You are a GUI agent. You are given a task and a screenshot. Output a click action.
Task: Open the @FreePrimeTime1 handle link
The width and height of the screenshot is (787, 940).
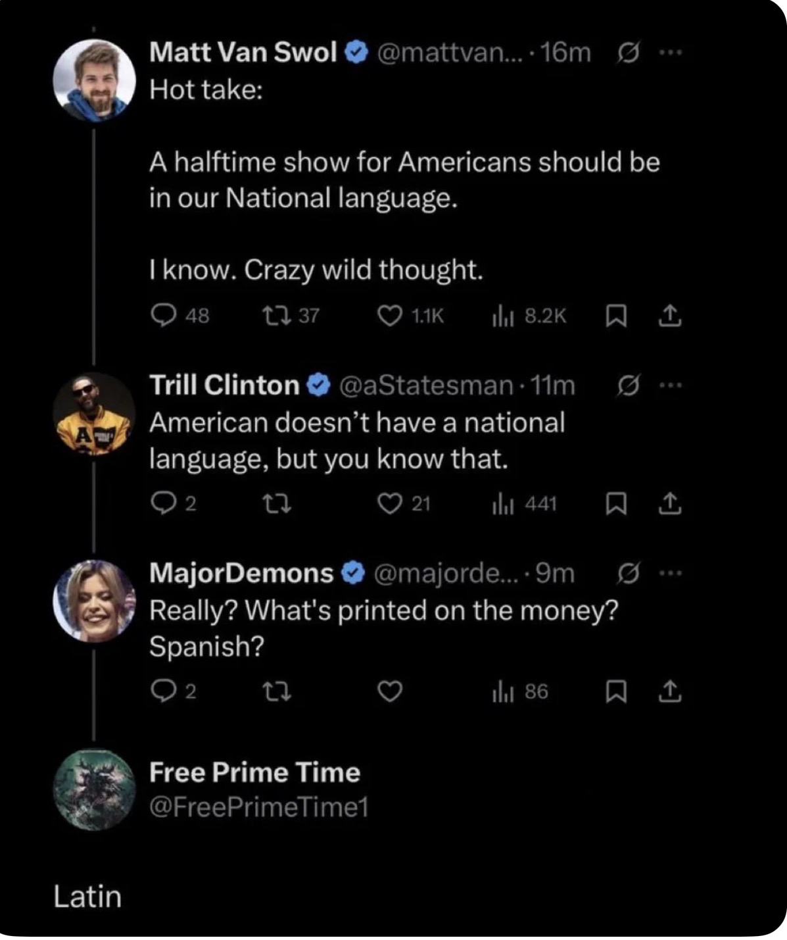coord(258,807)
